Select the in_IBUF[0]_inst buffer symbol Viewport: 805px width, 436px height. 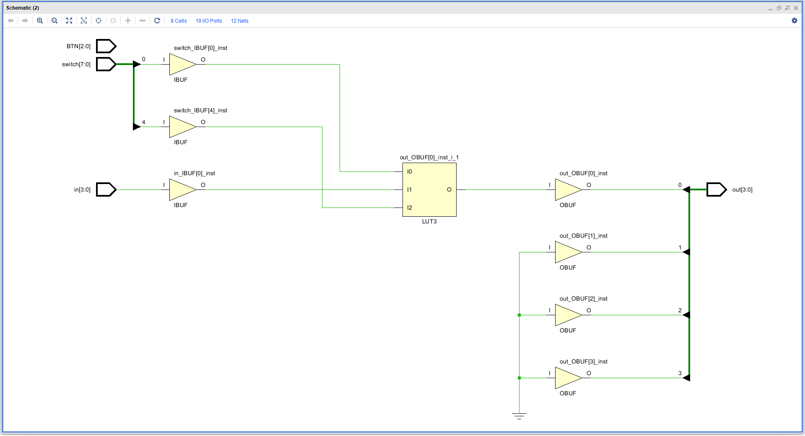click(182, 189)
